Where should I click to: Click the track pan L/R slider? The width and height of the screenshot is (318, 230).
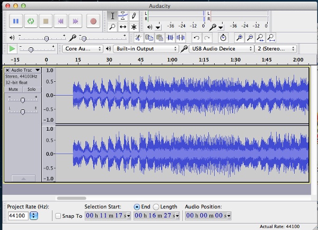(23, 112)
